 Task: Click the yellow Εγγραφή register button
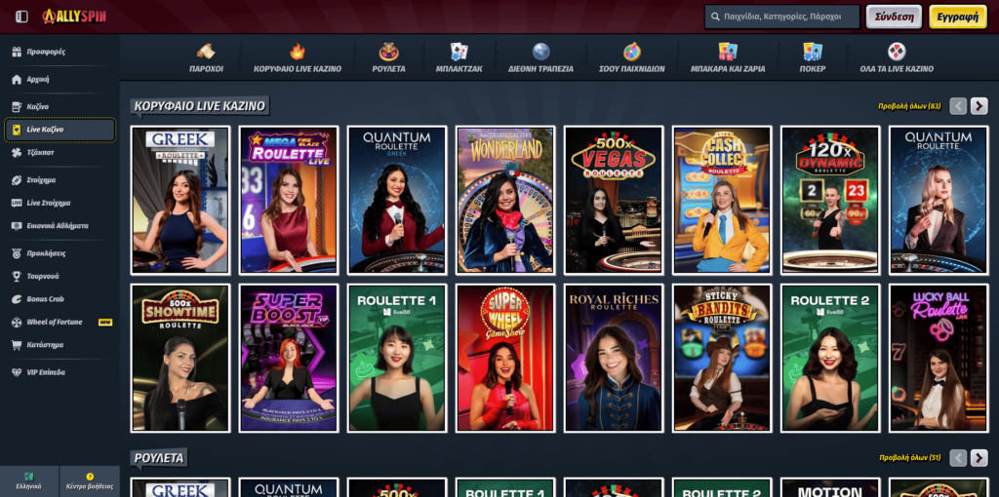point(957,17)
